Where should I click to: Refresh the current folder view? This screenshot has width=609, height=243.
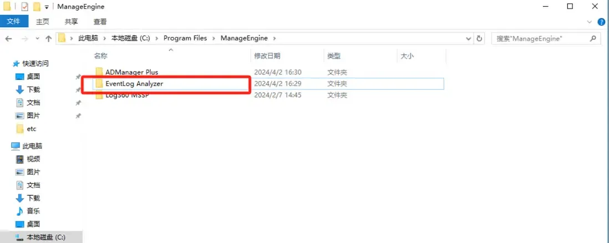click(x=479, y=38)
